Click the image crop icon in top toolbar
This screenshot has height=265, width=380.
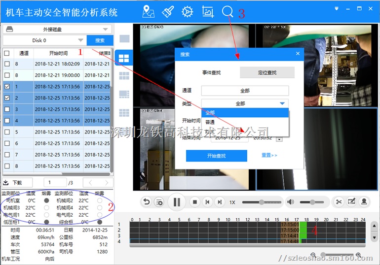pos(208,12)
